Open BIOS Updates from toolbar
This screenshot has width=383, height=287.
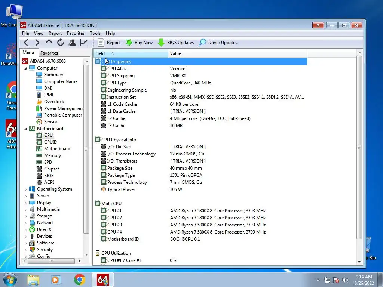click(176, 43)
